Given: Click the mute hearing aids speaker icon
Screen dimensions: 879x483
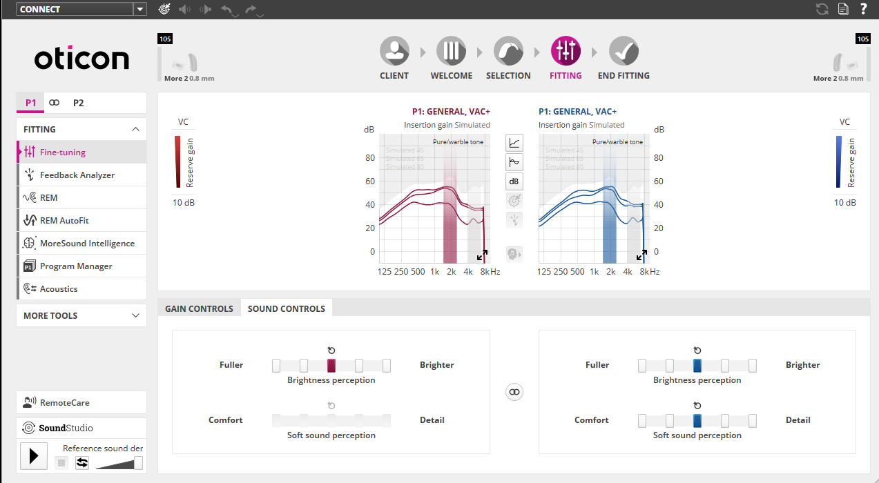Looking at the screenshot, I should (185, 9).
